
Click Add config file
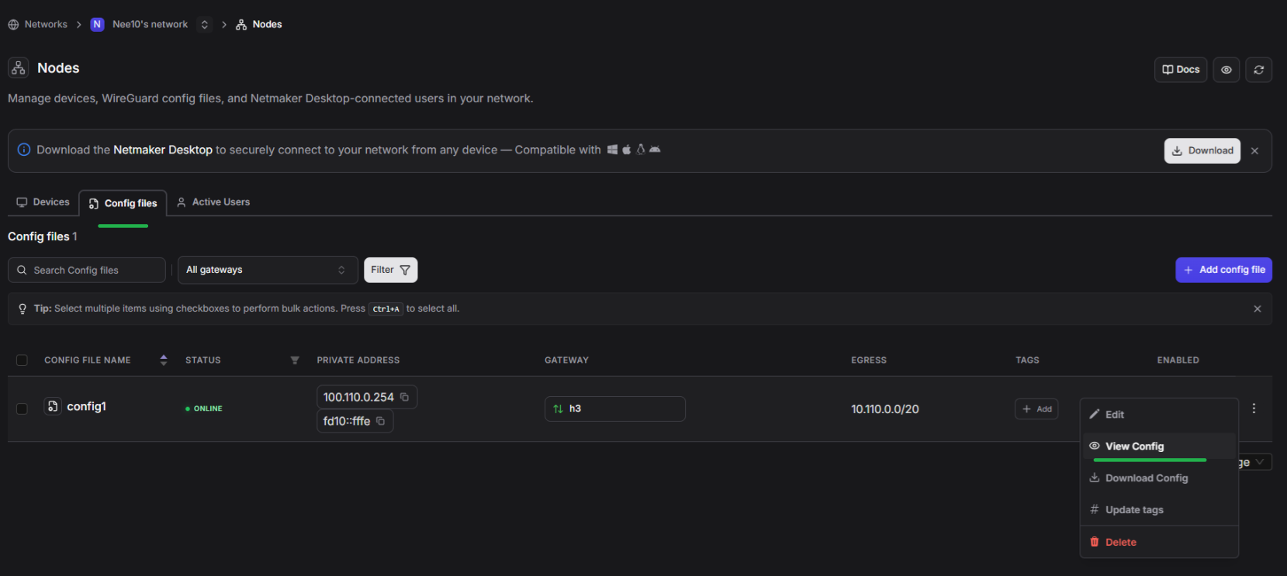(1224, 270)
